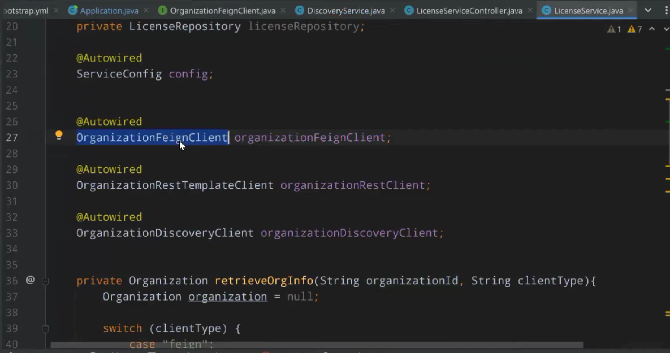This screenshot has height=353, width=670.
Task: Collapse the switch block fold on line 39
Action: pos(45,329)
